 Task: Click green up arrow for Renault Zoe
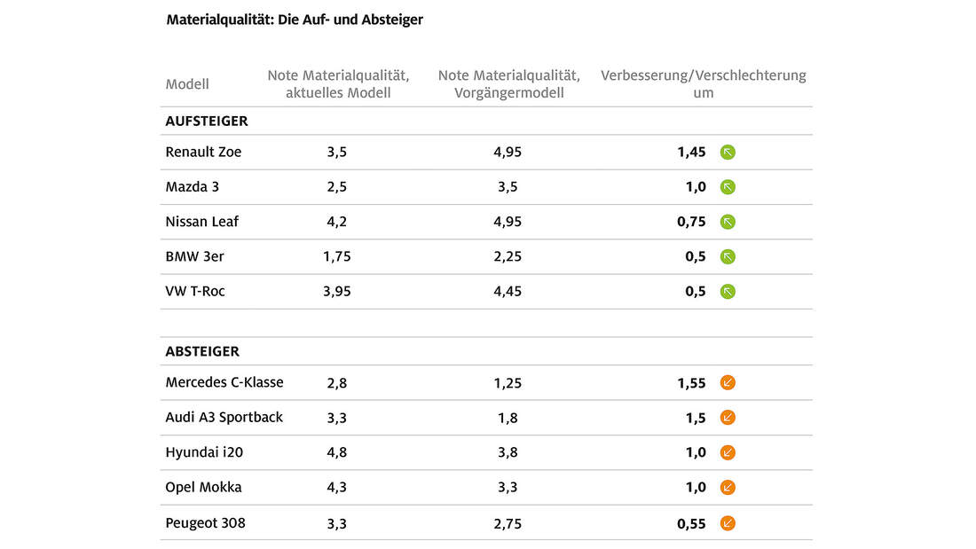[728, 152]
